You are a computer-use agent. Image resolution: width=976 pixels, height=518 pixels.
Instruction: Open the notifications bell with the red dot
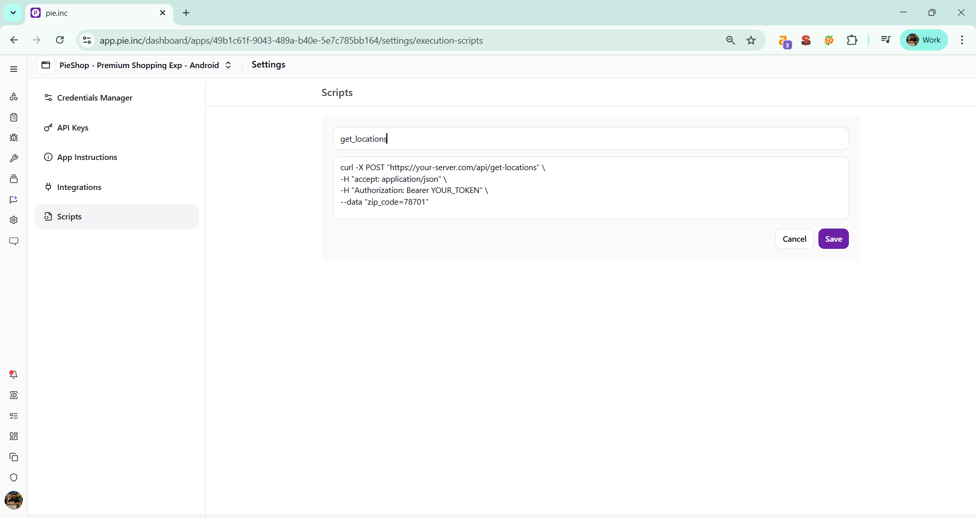pos(13,374)
